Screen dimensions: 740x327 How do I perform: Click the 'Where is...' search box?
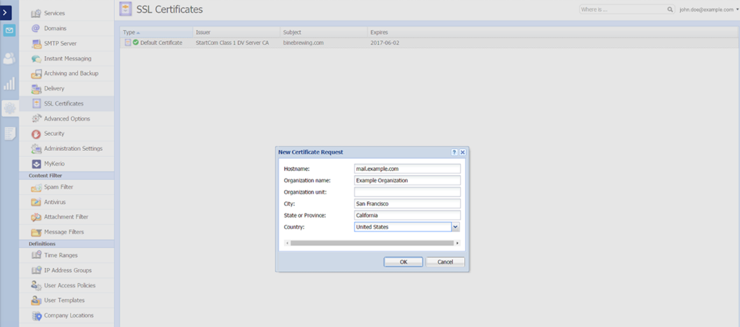point(623,10)
